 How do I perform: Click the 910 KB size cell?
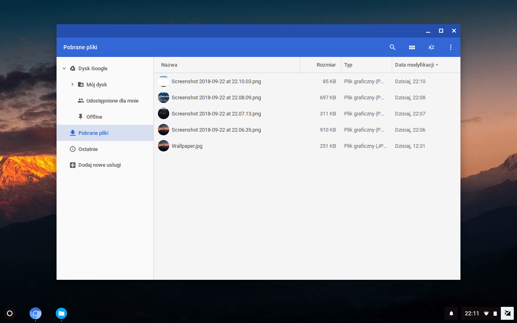click(x=328, y=130)
